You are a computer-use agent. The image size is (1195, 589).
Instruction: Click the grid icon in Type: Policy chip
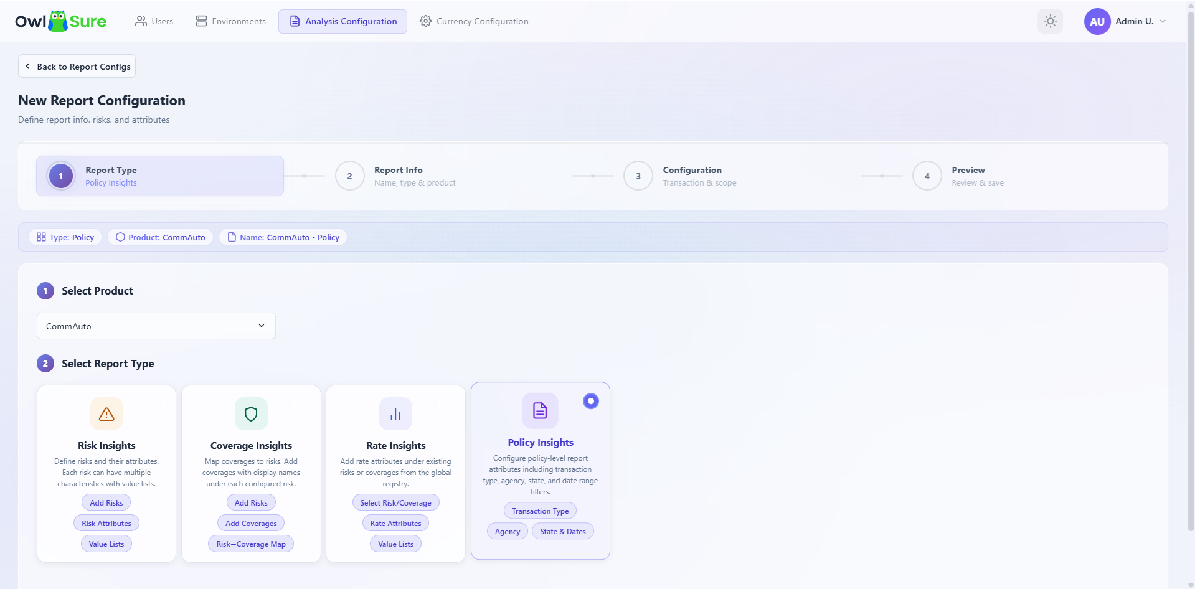click(x=41, y=237)
